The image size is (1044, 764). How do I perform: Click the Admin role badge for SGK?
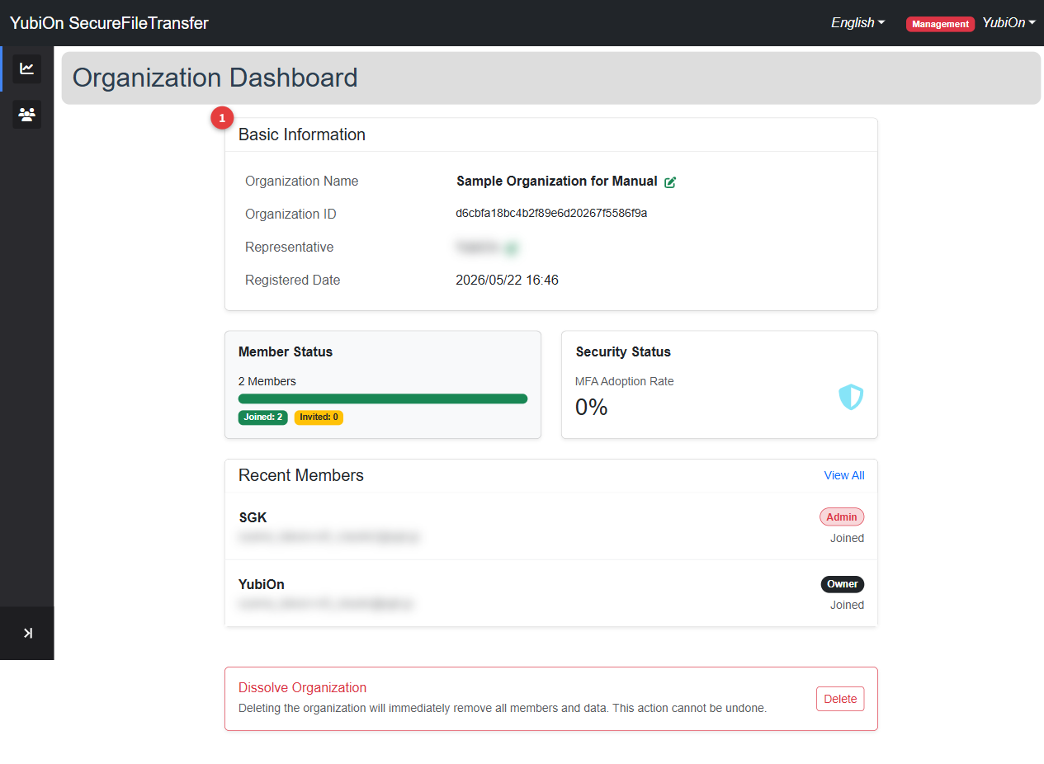[x=842, y=517]
